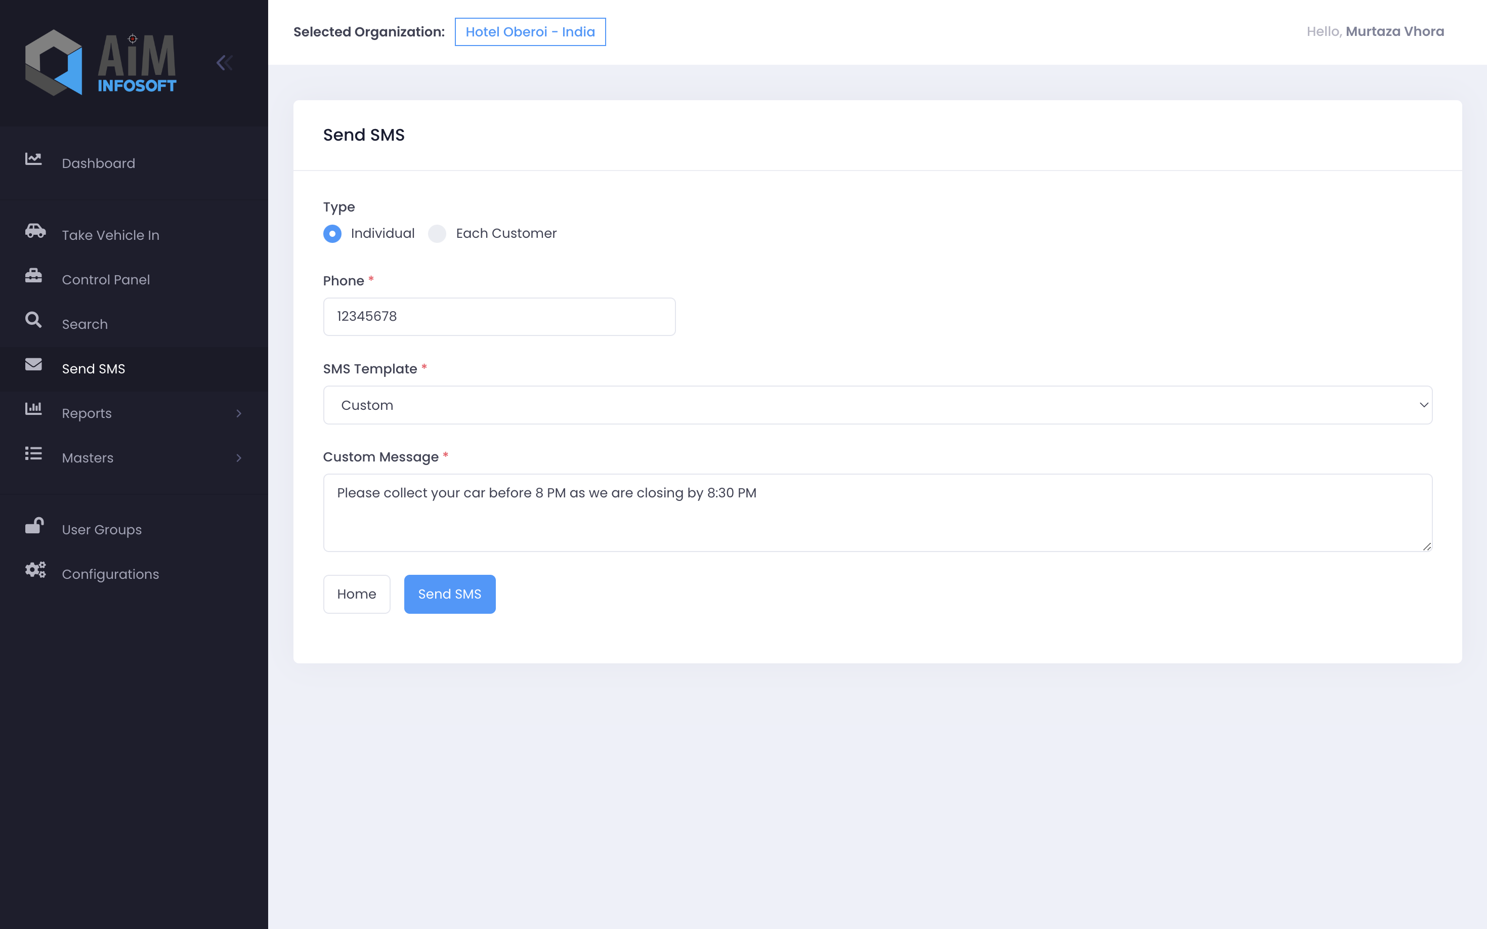Click the Masters list icon
The height and width of the screenshot is (929, 1487).
tap(34, 453)
